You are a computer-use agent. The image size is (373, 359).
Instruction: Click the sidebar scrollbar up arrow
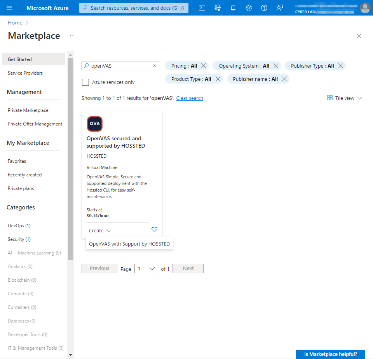click(x=70, y=55)
